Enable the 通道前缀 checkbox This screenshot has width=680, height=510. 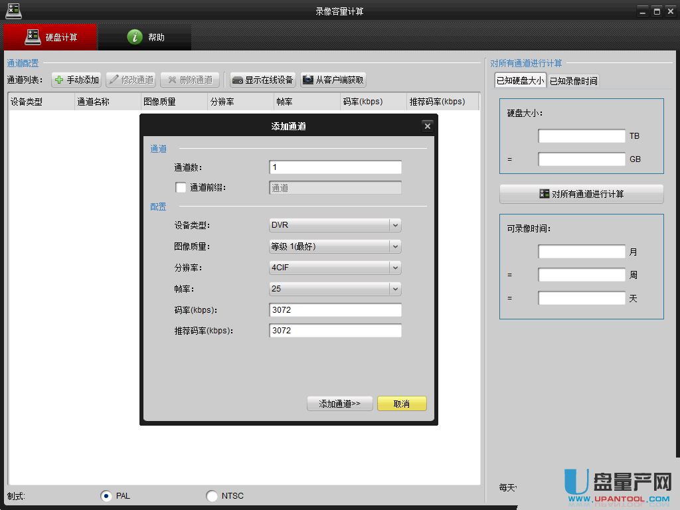181,188
